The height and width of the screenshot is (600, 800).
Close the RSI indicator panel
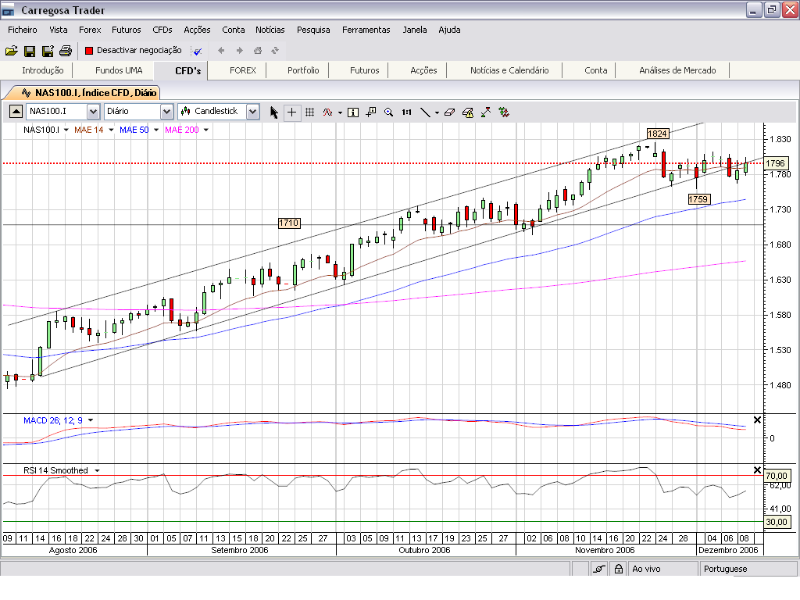[757, 470]
